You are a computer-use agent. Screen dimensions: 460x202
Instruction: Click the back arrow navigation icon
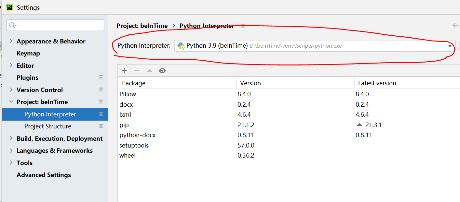(455, 26)
